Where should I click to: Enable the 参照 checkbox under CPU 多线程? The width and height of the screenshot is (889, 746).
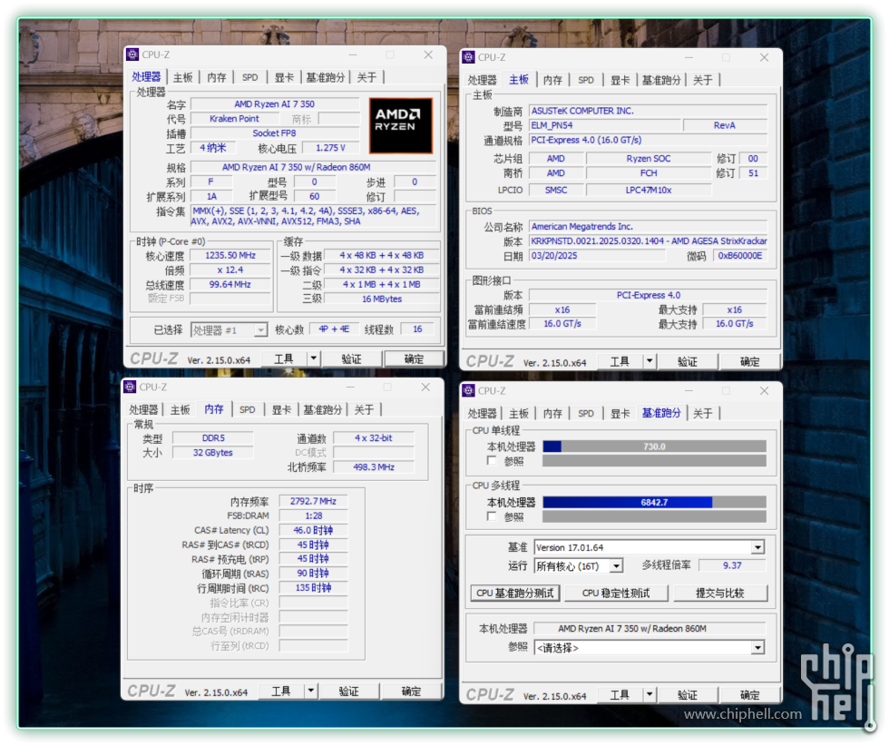(492, 516)
